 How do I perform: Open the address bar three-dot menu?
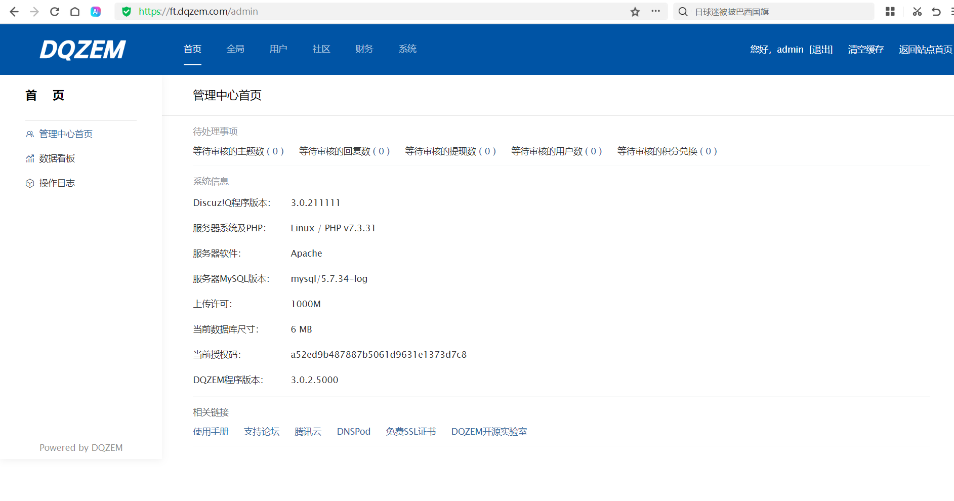point(656,11)
